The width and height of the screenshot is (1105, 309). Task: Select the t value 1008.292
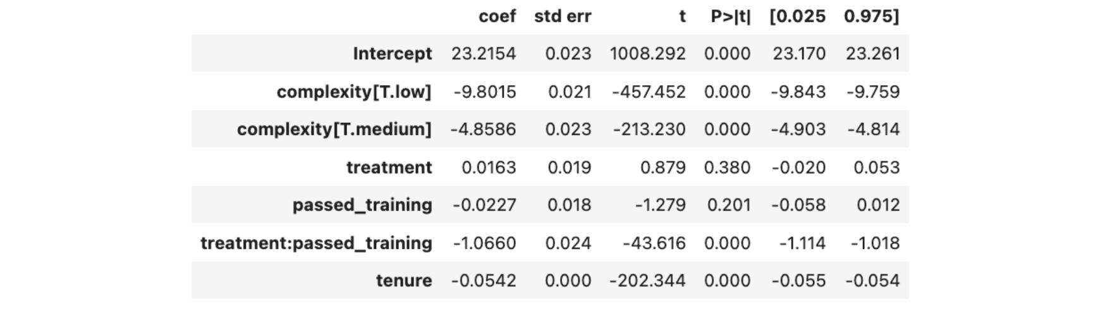tap(647, 54)
